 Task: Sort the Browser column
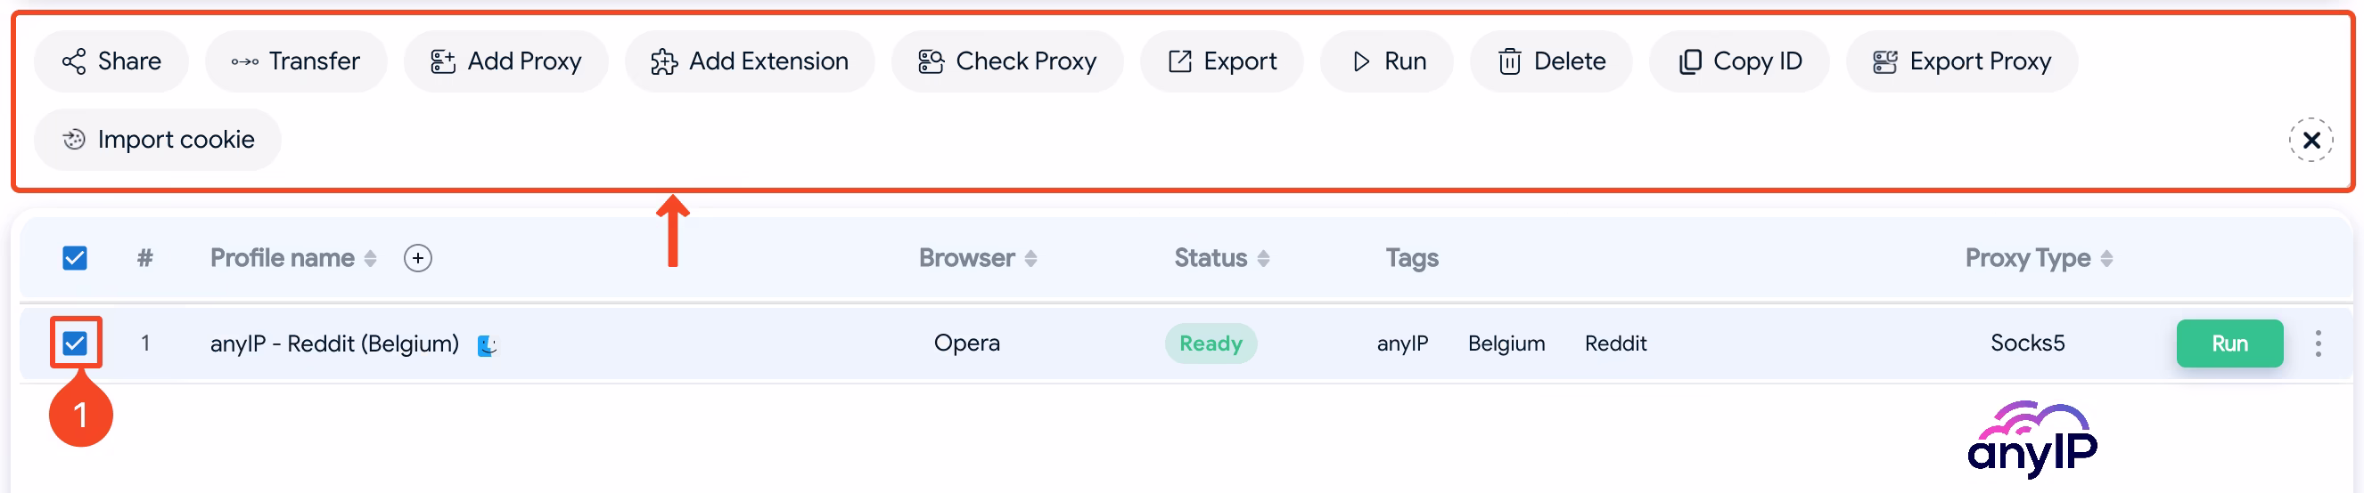1030,259
